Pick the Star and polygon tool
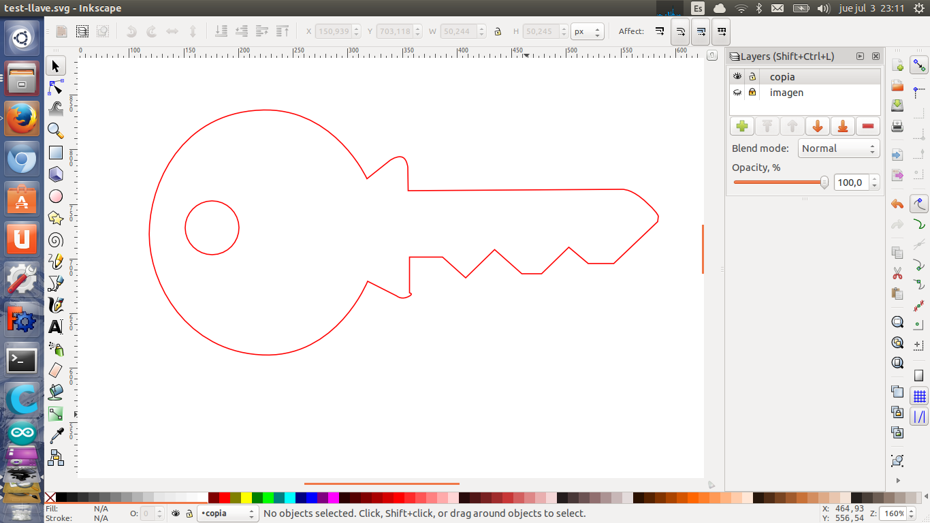Viewport: 930px width, 523px height. (56, 218)
